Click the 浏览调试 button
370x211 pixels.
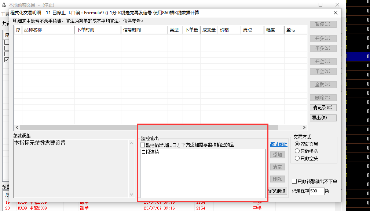tap(277, 191)
